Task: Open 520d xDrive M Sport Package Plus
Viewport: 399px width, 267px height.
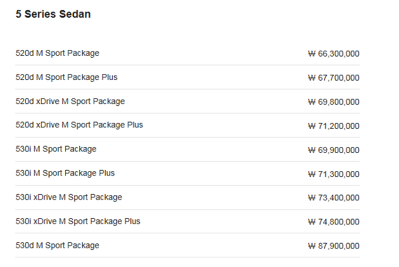Action: [79, 125]
